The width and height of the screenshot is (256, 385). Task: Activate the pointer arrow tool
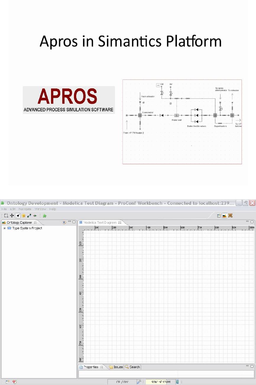tap(18, 216)
